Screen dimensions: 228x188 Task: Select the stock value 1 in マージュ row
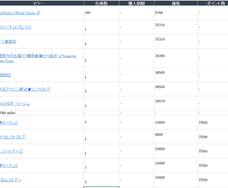click(85, 106)
